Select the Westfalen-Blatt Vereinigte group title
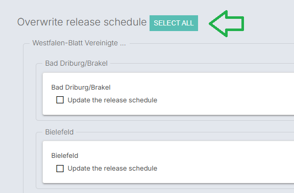 tap(79, 43)
